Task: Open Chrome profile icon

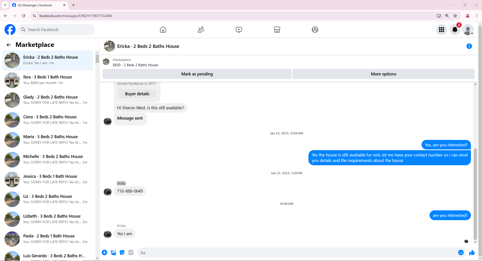Action: point(468,16)
